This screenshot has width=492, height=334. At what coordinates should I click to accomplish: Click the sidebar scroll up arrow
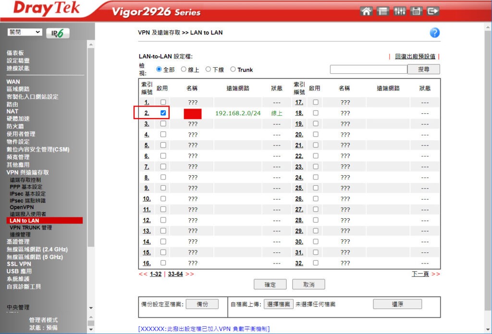coord(91,45)
